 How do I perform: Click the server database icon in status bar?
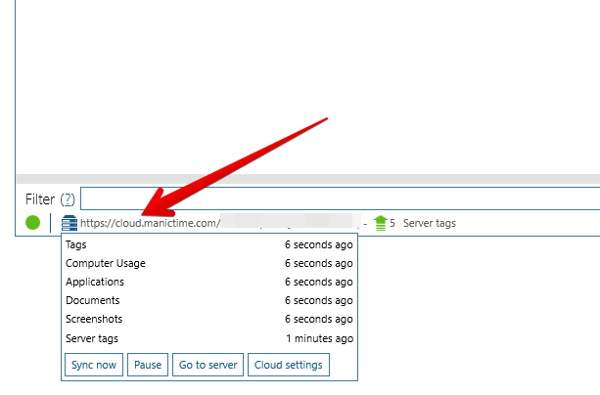[x=69, y=223]
